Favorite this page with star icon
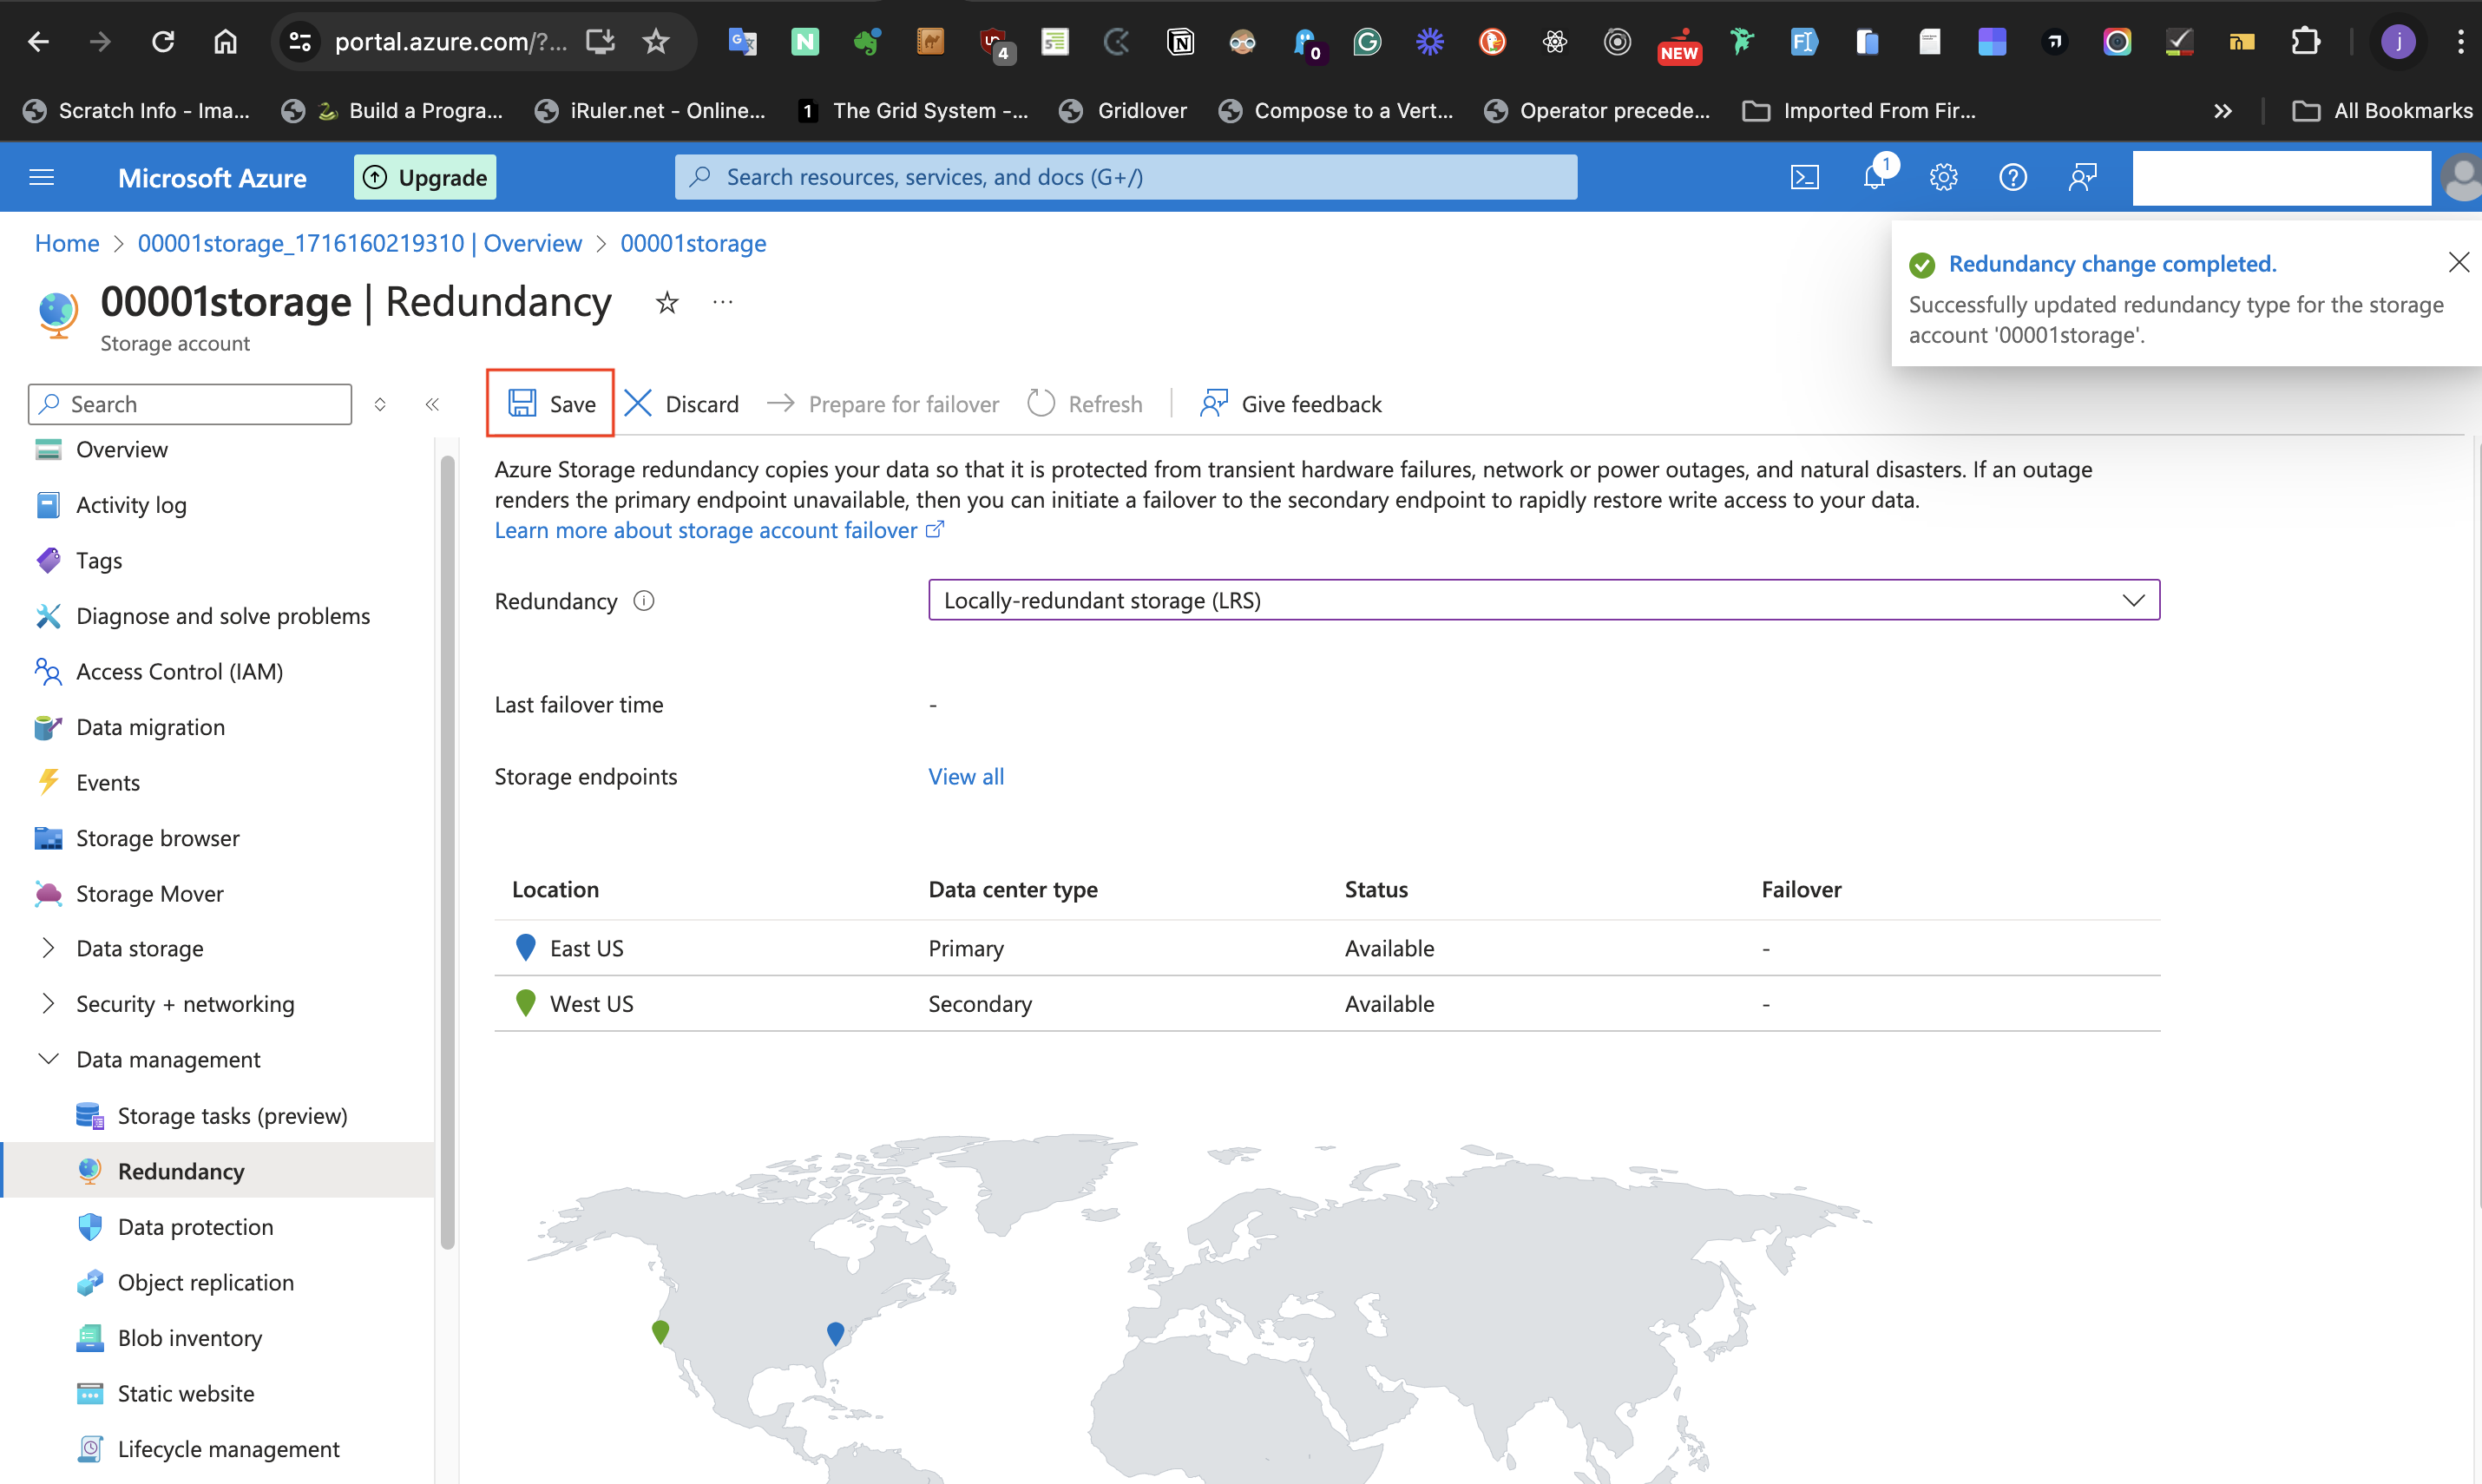 pos(667,302)
